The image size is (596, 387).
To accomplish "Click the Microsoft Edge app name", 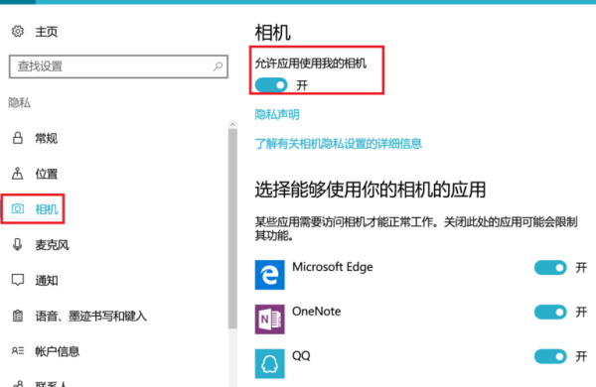I will pos(332,267).
